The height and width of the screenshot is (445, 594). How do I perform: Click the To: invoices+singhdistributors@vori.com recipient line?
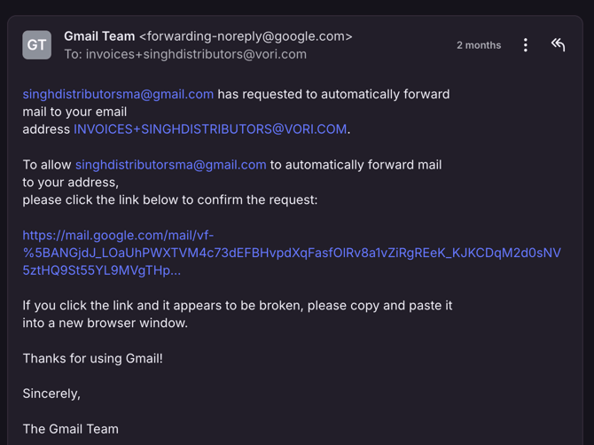[185, 54]
